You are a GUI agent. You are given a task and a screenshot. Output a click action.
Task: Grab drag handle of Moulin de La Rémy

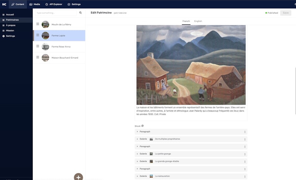tap(38, 24)
